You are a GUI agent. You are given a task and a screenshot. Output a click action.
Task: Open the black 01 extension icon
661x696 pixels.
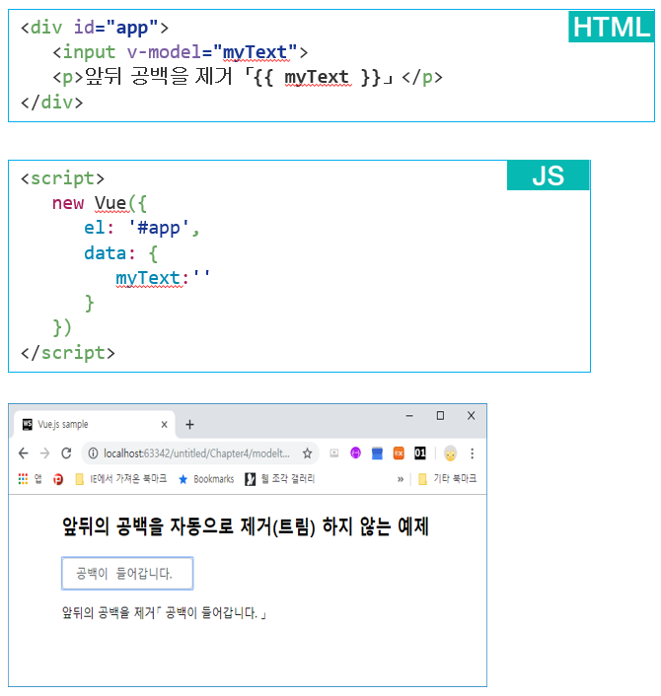click(420, 453)
